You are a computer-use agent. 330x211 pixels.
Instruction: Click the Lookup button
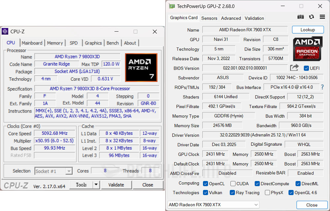click(308, 30)
